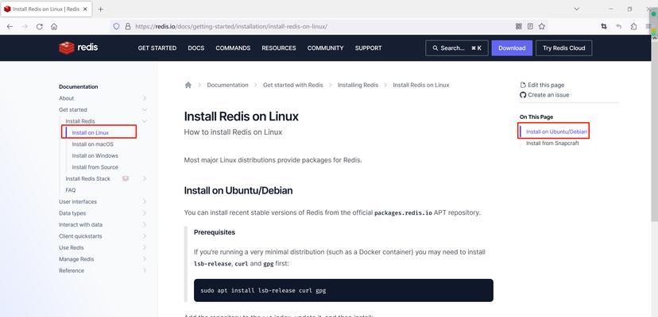Click the Try Redis Cloud button
The height and width of the screenshot is (317, 658).
[x=564, y=48]
